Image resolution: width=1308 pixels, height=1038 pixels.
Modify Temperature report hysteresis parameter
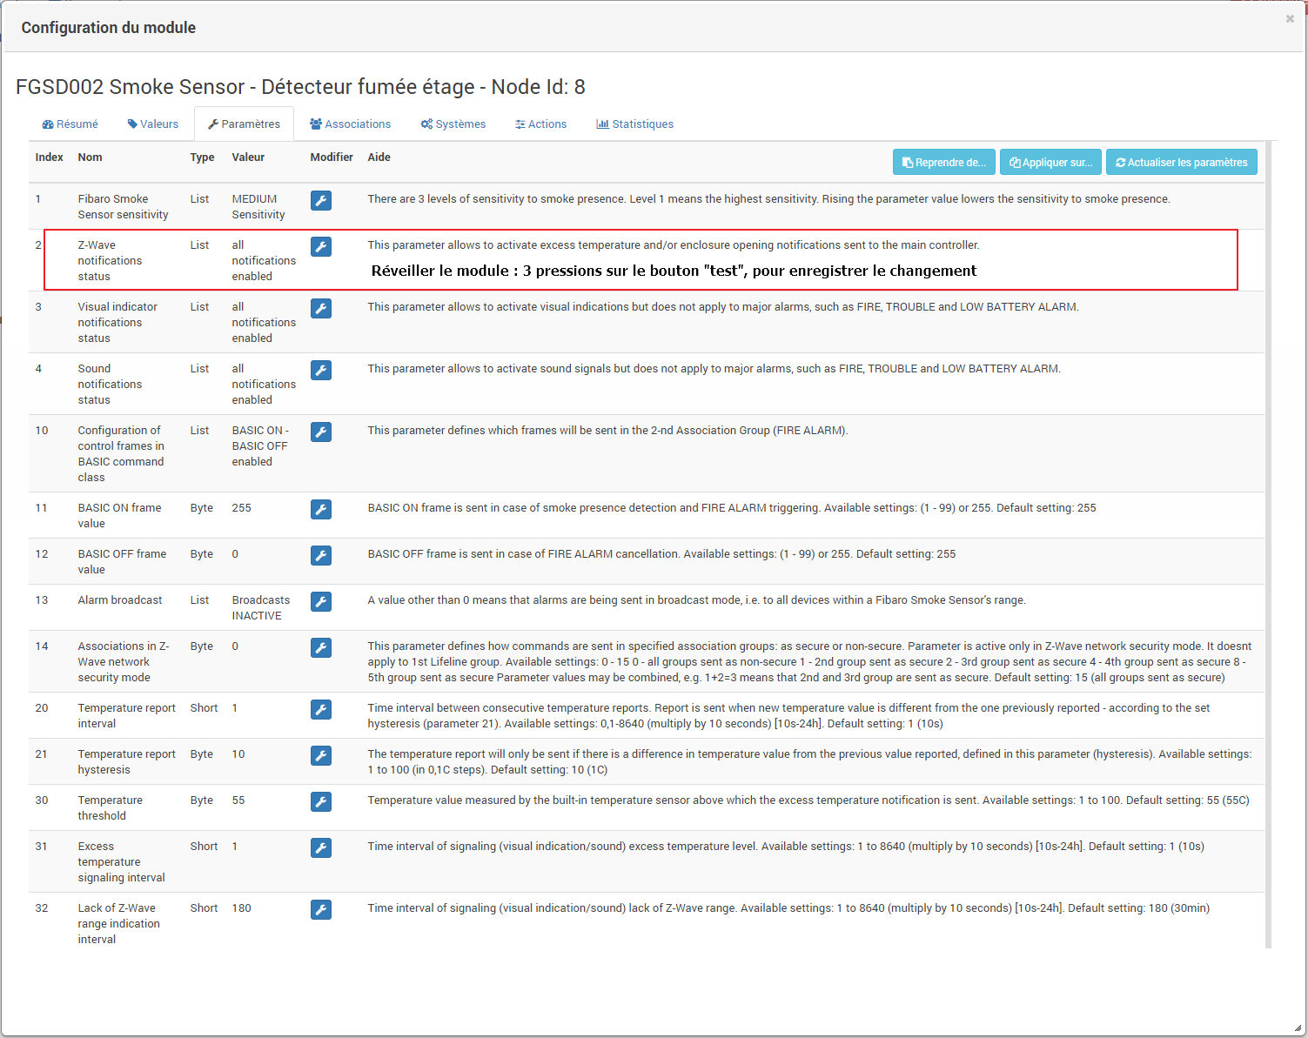(x=321, y=756)
